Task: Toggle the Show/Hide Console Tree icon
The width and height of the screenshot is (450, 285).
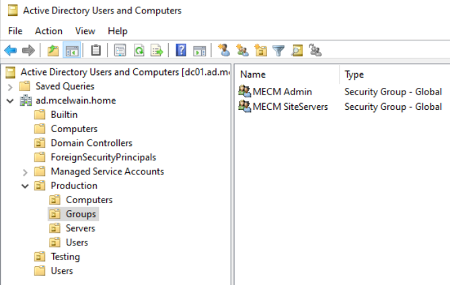Action: click(71, 50)
